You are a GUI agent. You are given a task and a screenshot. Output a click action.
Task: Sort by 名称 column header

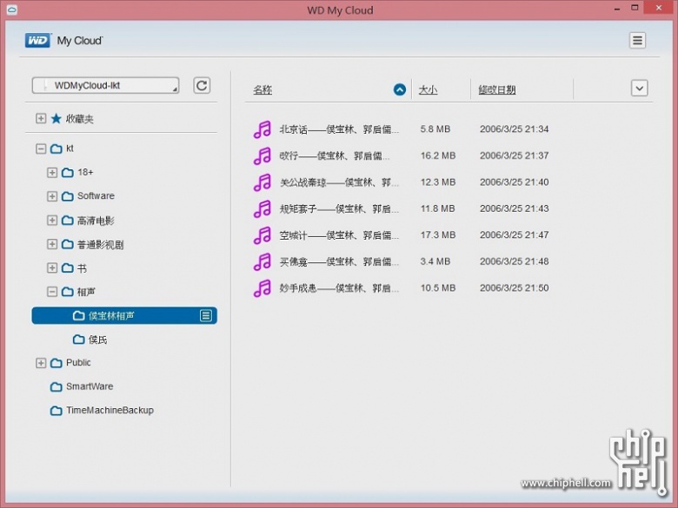coord(263,89)
